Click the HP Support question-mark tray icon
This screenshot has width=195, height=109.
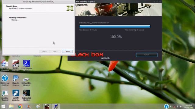(166, 106)
